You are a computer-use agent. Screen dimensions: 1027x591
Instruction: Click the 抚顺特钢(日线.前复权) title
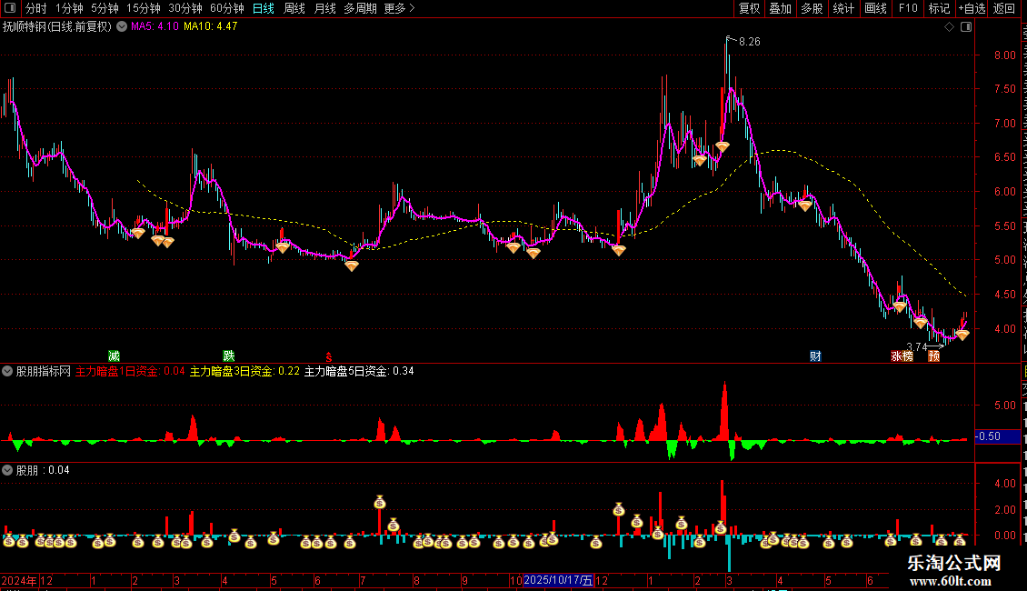click(x=57, y=27)
